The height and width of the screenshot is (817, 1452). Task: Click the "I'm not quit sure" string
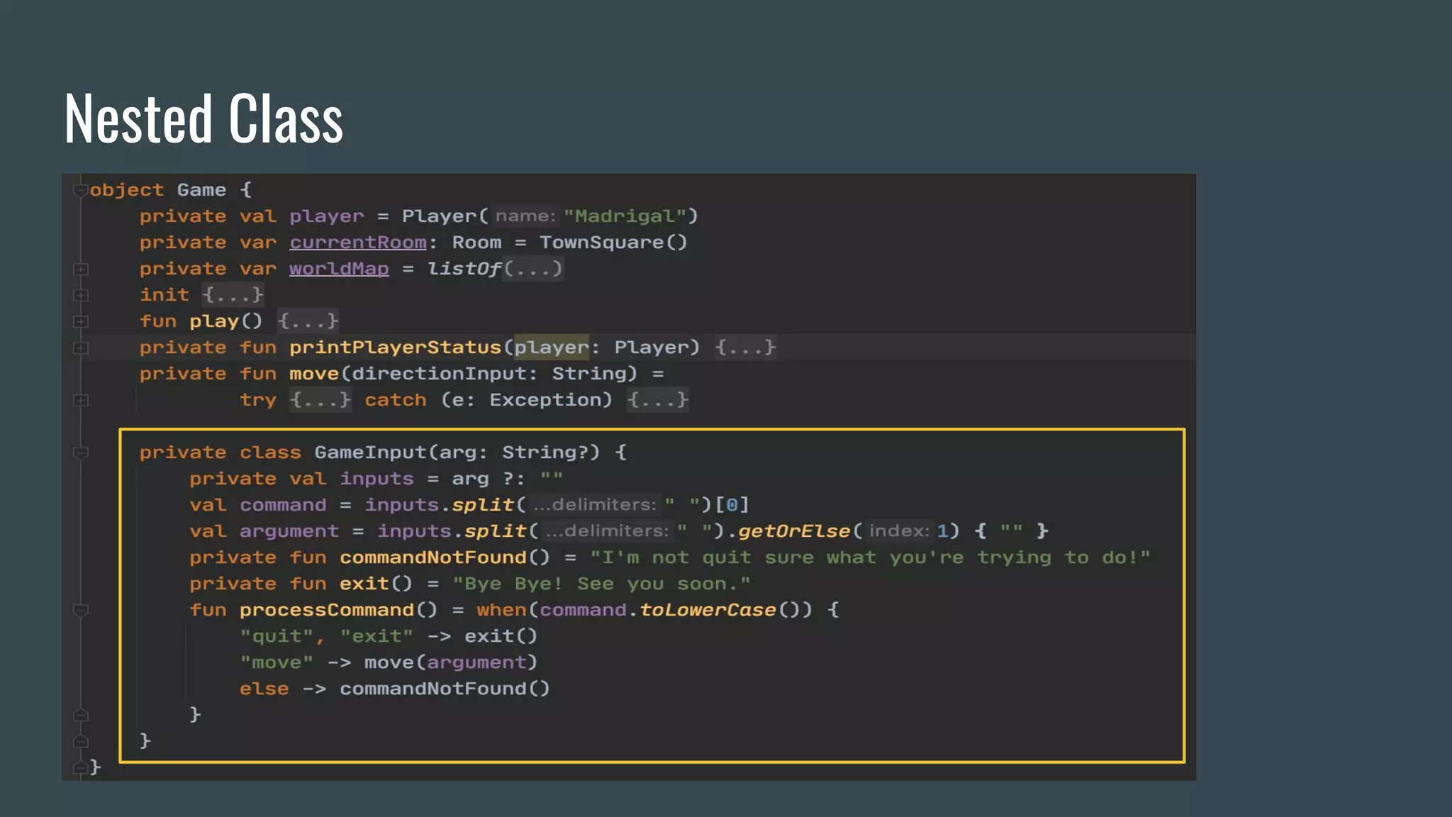coord(870,557)
